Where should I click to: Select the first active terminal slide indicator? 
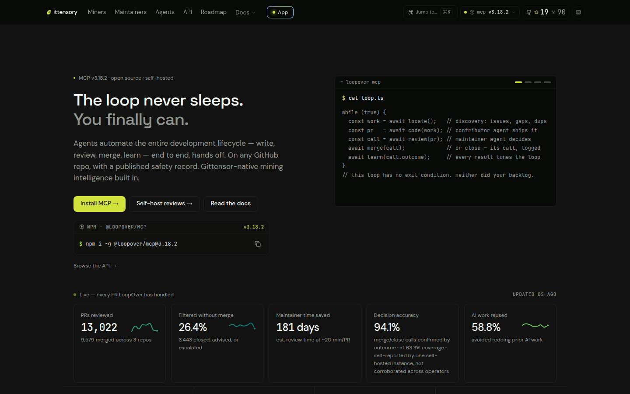click(x=518, y=82)
